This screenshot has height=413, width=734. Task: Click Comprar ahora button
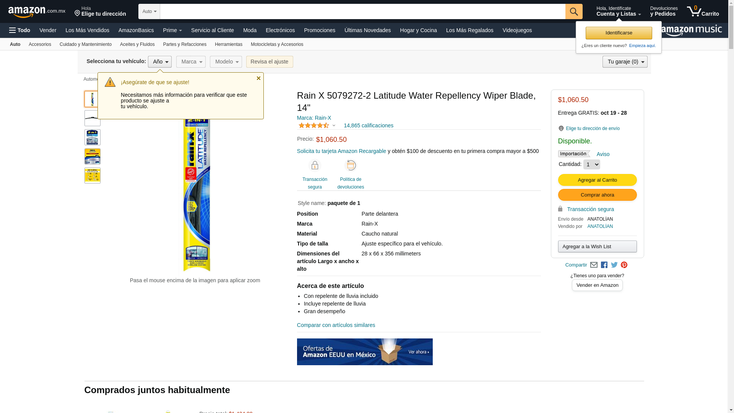[597, 195]
